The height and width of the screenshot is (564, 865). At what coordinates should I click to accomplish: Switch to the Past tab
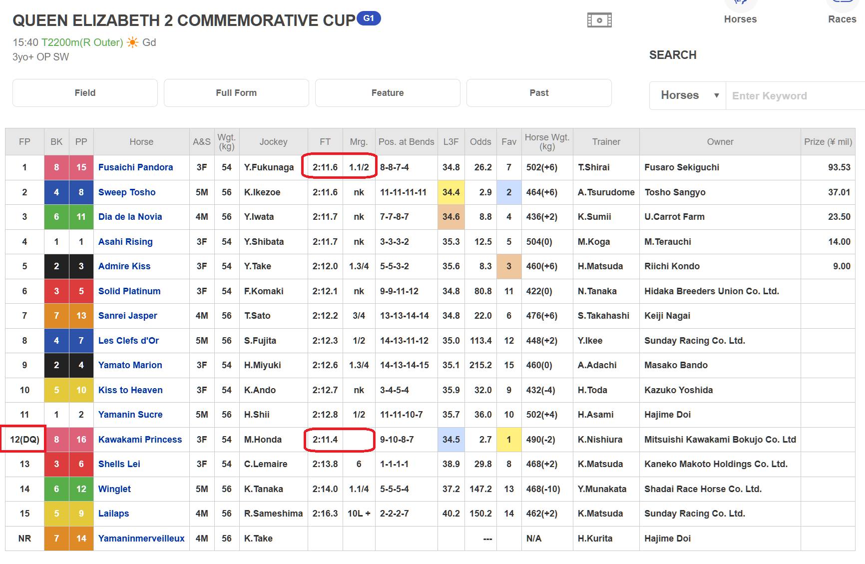(539, 93)
